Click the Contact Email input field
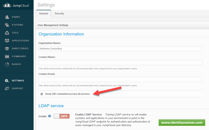Viewport: 209px width, 130px height. [x=120, y=80]
